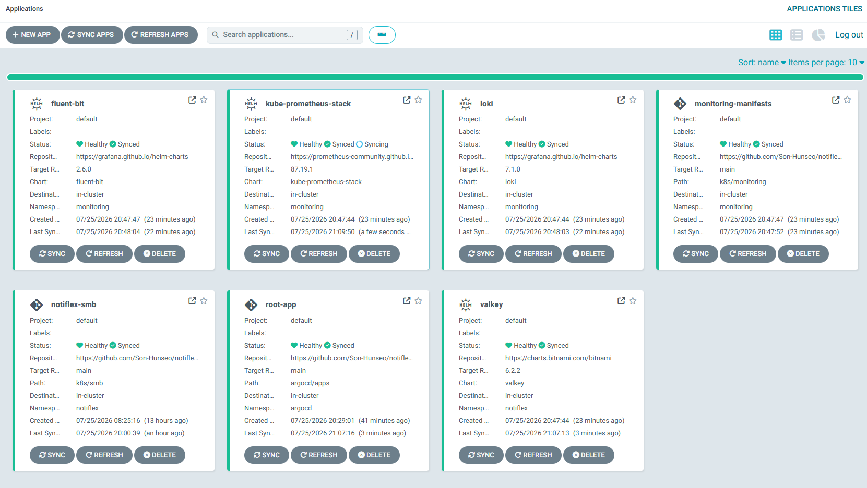The height and width of the screenshot is (488, 867).
Task: Favorite the root-app star icon
Action: 419,301
